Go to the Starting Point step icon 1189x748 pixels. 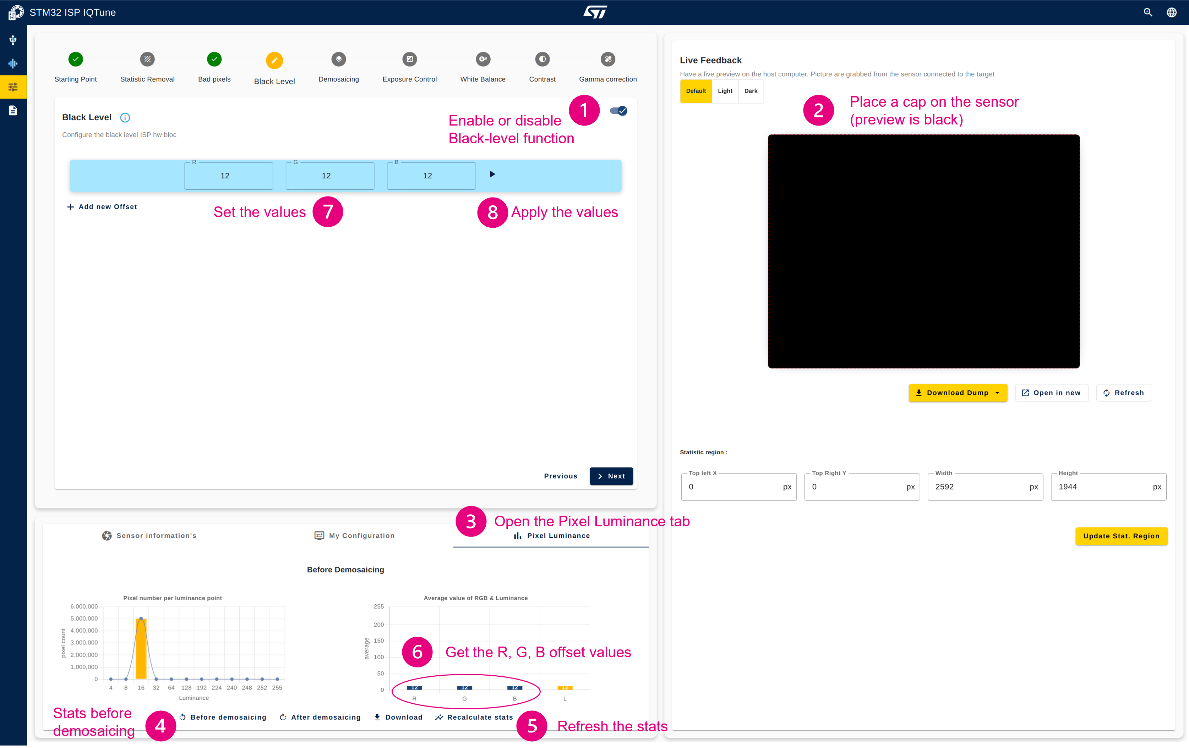click(x=76, y=59)
